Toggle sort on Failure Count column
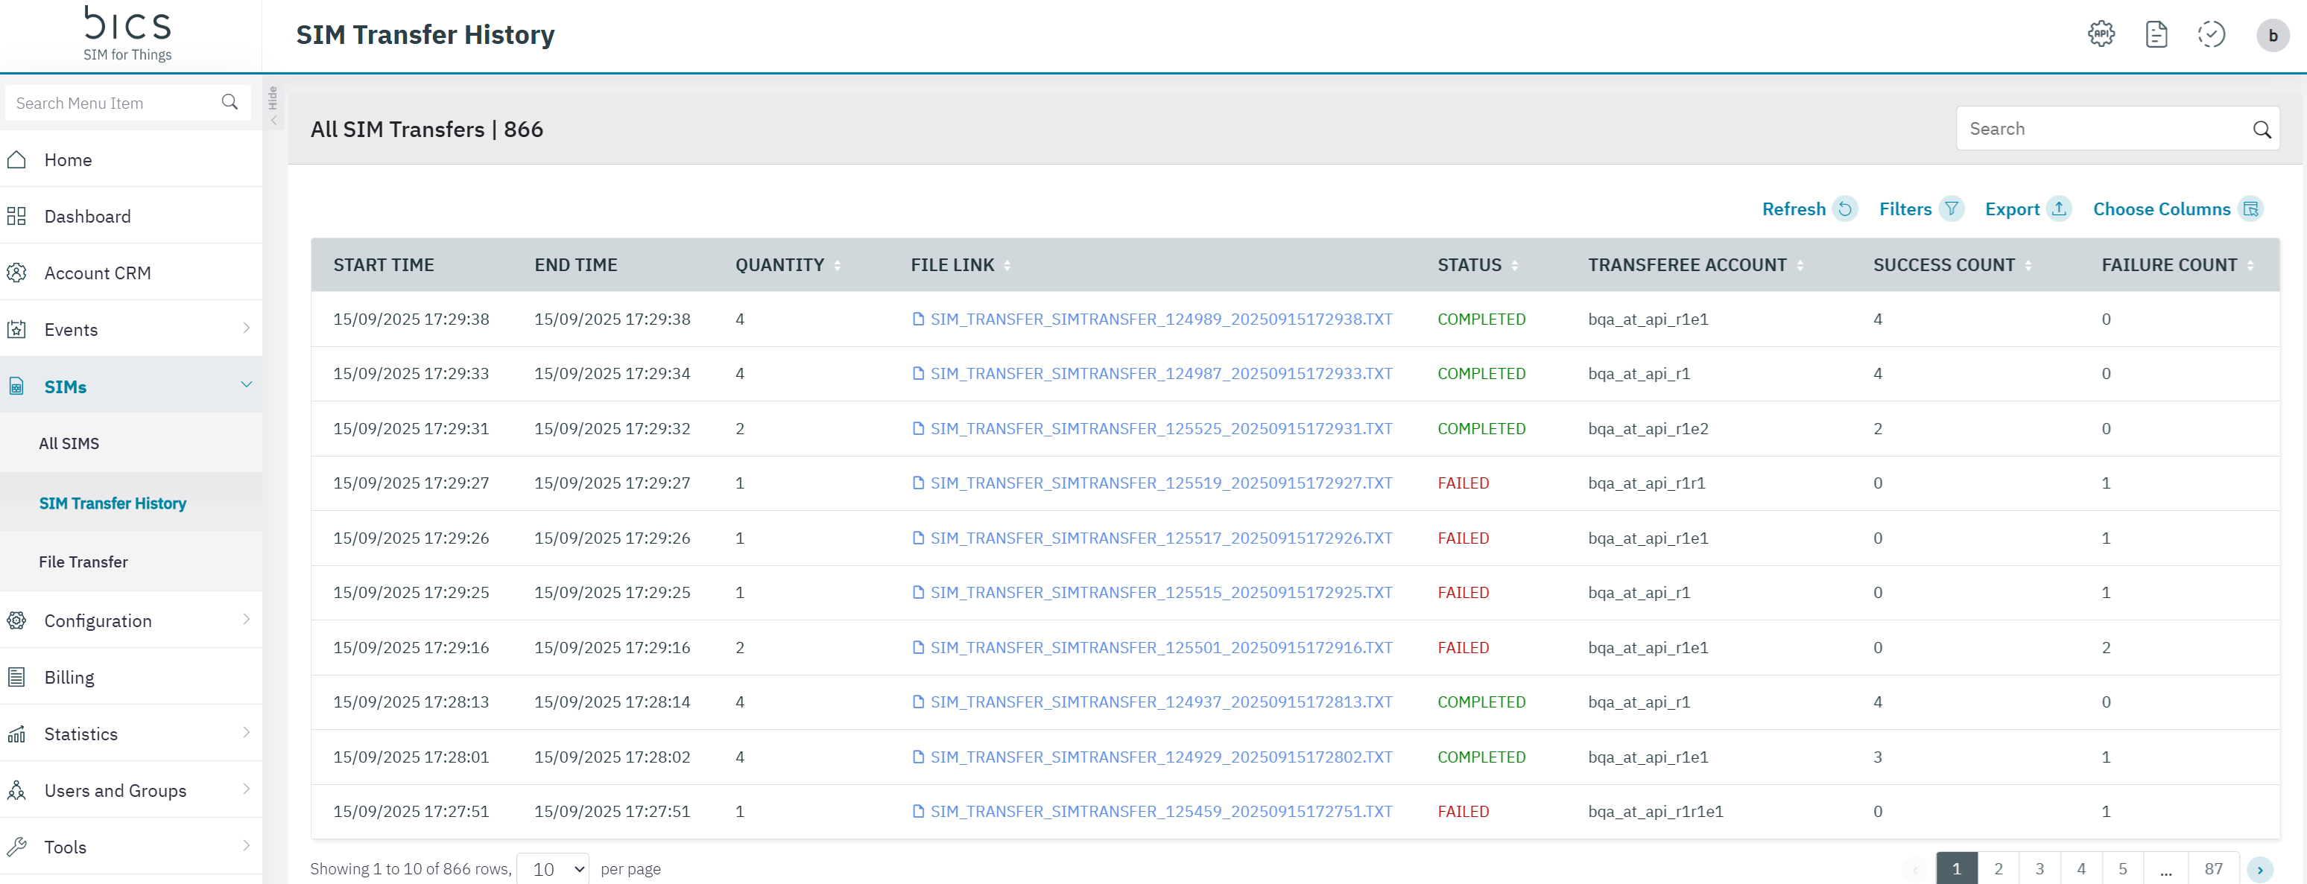The width and height of the screenshot is (2307, 884). [2250, 266]
